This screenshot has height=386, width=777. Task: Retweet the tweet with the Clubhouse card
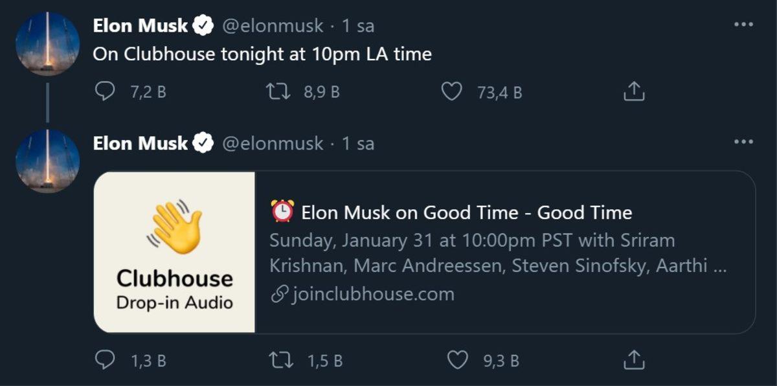pos(280,361)
